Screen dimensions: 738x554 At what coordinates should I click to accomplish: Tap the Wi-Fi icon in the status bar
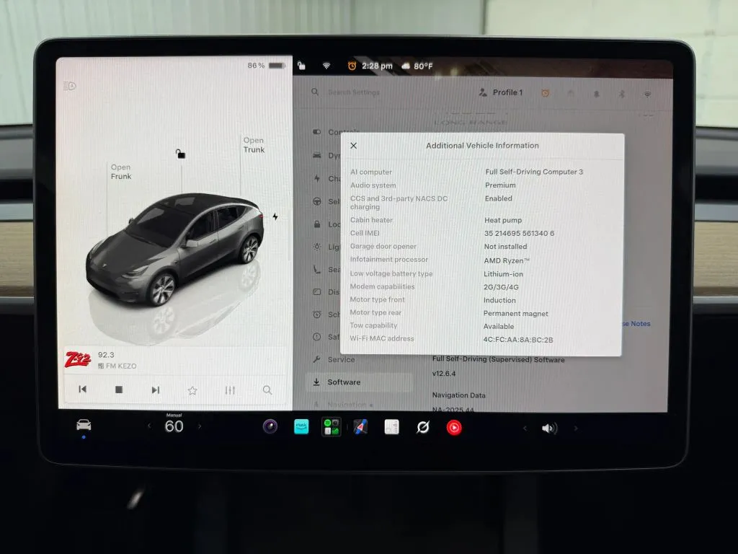click(x=326, y=66)
